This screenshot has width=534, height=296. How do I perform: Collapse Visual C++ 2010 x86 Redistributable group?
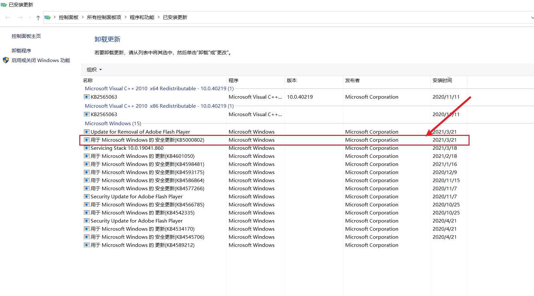point(159,106)
